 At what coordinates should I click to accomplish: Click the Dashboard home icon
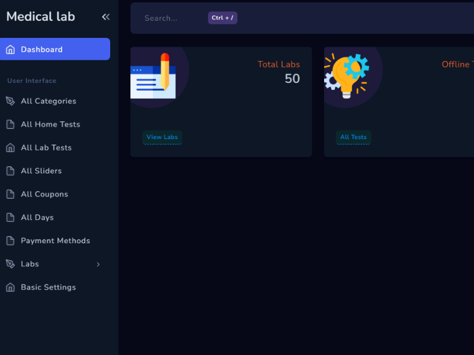[x=10, y=50]
